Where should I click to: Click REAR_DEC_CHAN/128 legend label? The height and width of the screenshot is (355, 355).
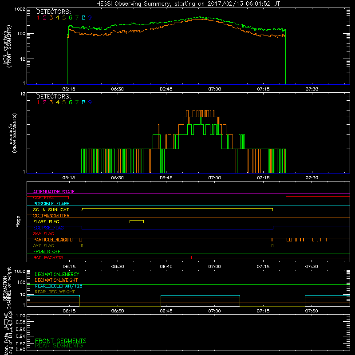click(x=59, y=286)
